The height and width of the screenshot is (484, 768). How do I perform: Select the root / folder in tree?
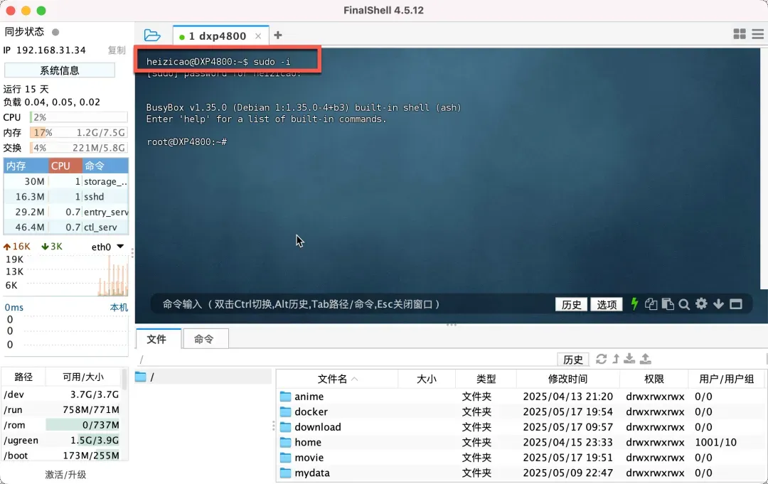point(203,377)
